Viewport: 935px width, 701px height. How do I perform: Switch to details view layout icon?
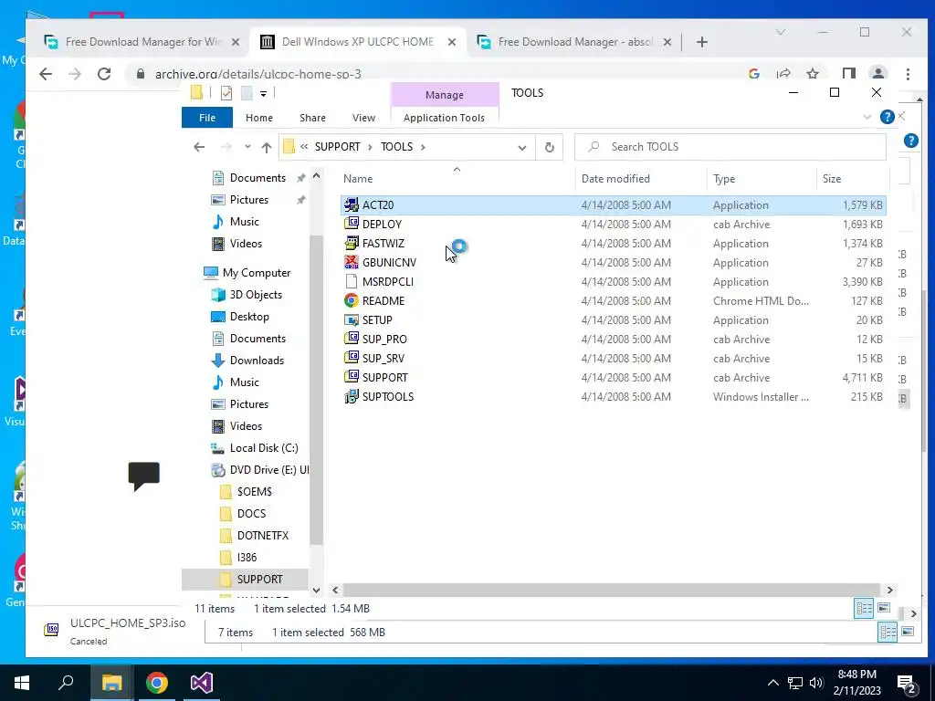pos(864,608)
